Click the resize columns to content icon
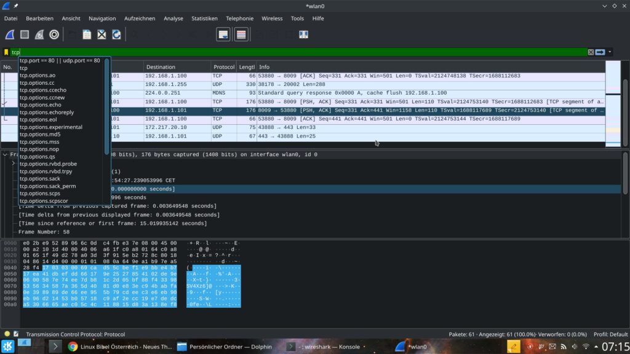Image resolution: width=630 pixels, height=354 pixels. click(304, 34)
